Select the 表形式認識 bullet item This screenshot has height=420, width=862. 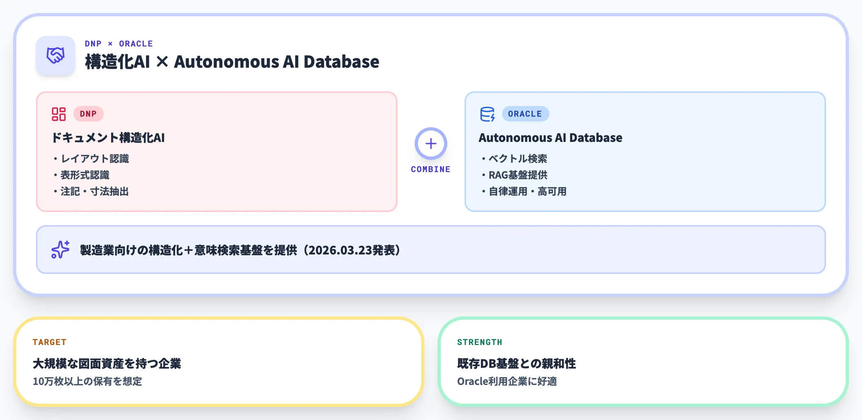coord(84,175)
